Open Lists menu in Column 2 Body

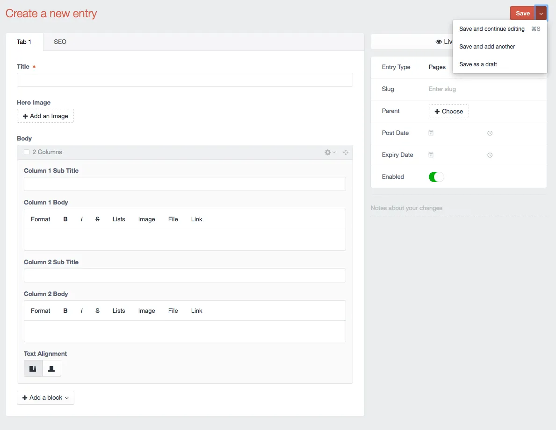coord(119,311)
